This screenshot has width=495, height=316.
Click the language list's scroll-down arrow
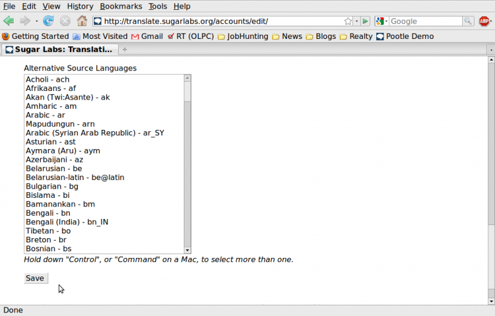click(187, 250)
